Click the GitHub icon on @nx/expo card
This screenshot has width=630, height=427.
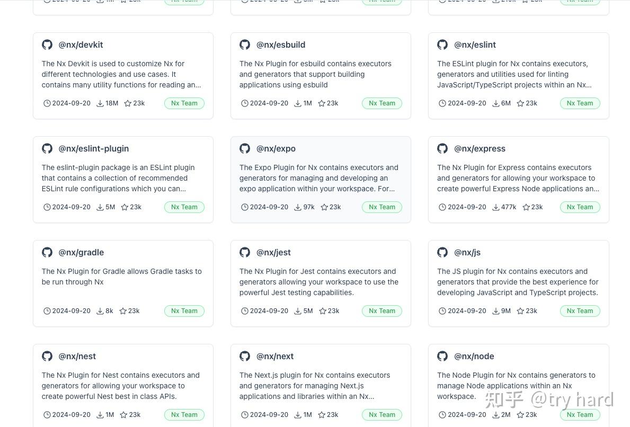pos(245,148)
